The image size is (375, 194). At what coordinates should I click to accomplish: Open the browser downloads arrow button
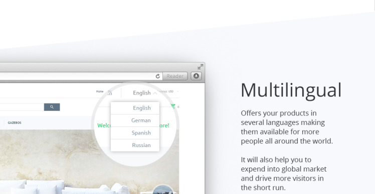tap(196, 76)
